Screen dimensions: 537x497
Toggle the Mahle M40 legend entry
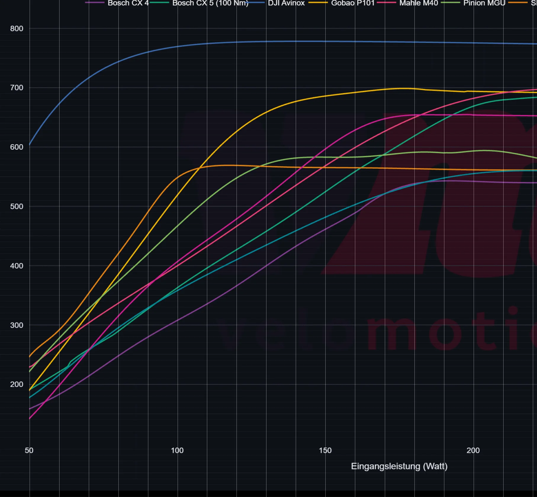click(407, 3)
